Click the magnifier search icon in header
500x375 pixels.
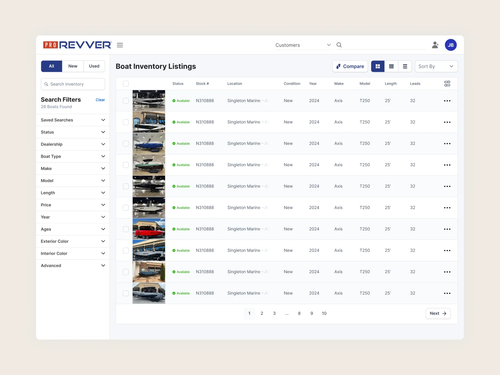pyautogui.click(x=339, y=45)
